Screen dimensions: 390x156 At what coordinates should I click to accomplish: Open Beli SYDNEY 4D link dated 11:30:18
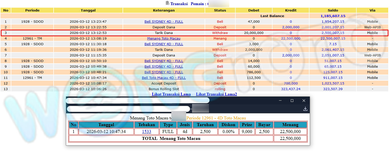pyautogui.click(x=164, y=44)
